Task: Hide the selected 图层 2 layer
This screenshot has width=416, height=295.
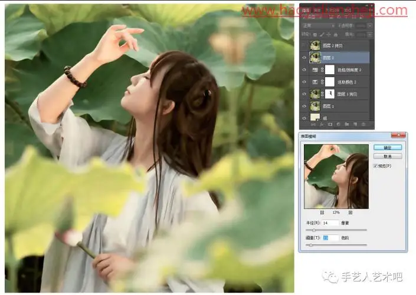Action: click(x=304, y=58)
